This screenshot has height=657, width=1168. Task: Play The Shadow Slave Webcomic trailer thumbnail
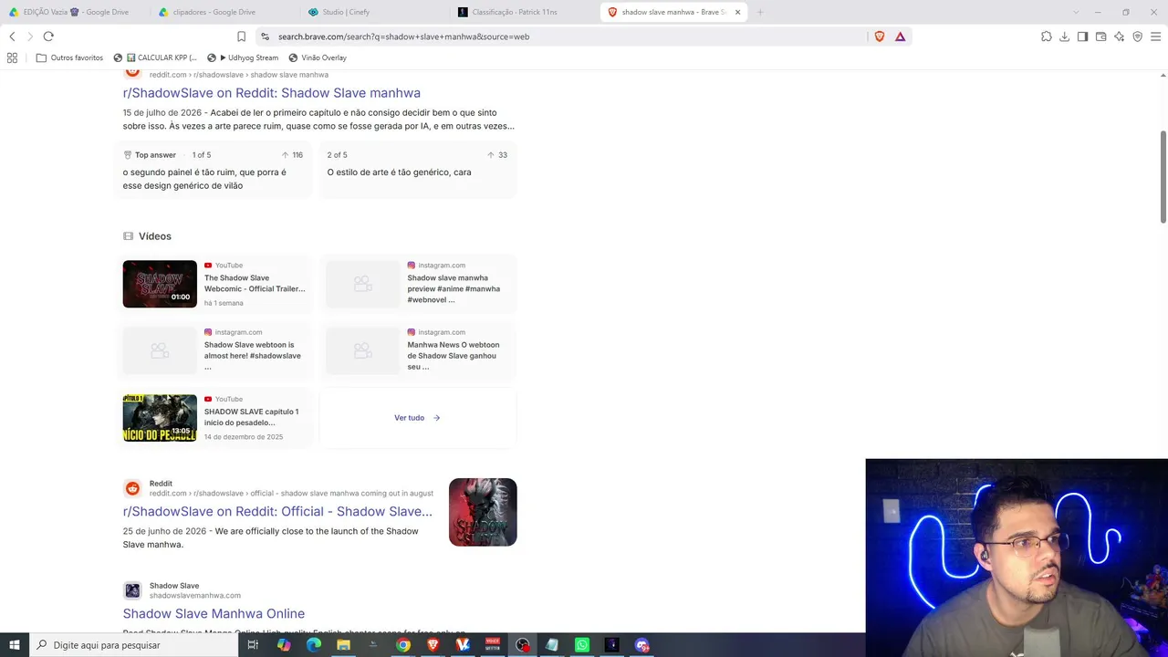click(x=160, y=284)
